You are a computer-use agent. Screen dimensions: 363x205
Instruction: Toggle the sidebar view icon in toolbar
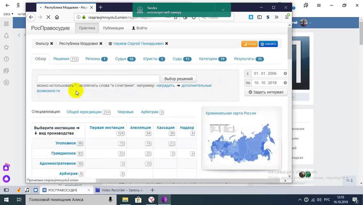click(260, 17)
